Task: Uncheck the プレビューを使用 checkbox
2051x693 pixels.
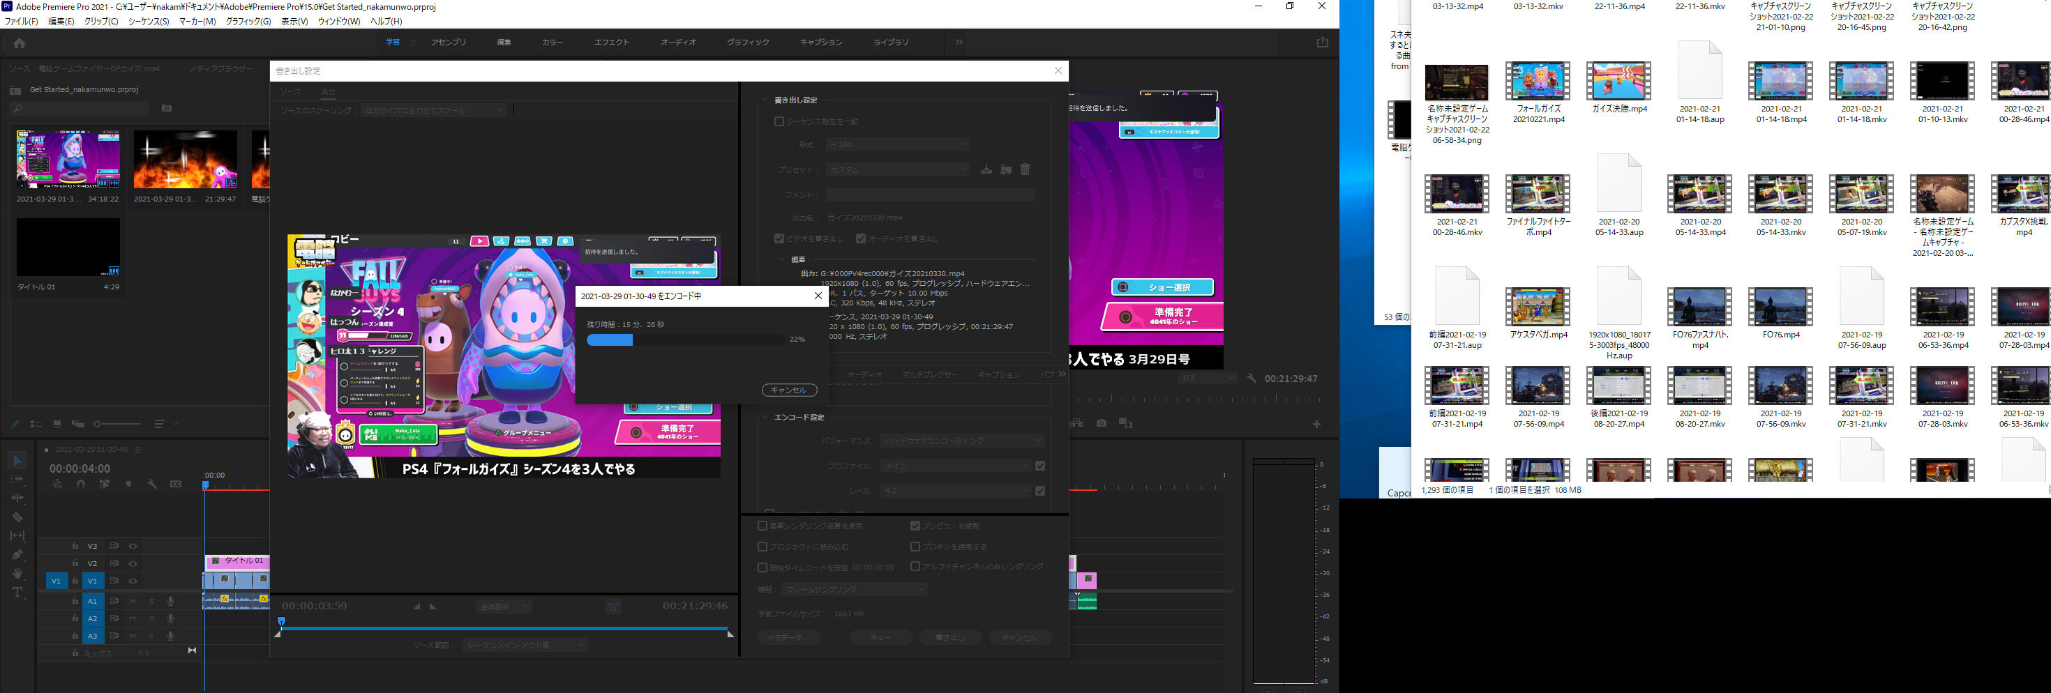Action: click(x=915, y=526)
